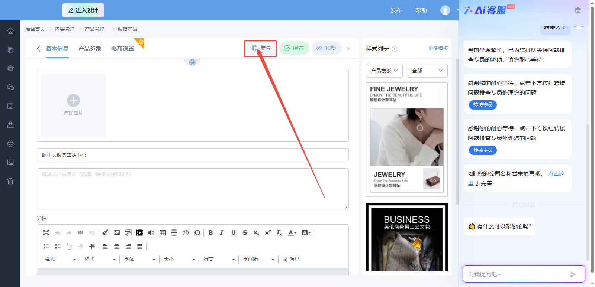
Task: Open the text color picker
Action: click(292, 233)
